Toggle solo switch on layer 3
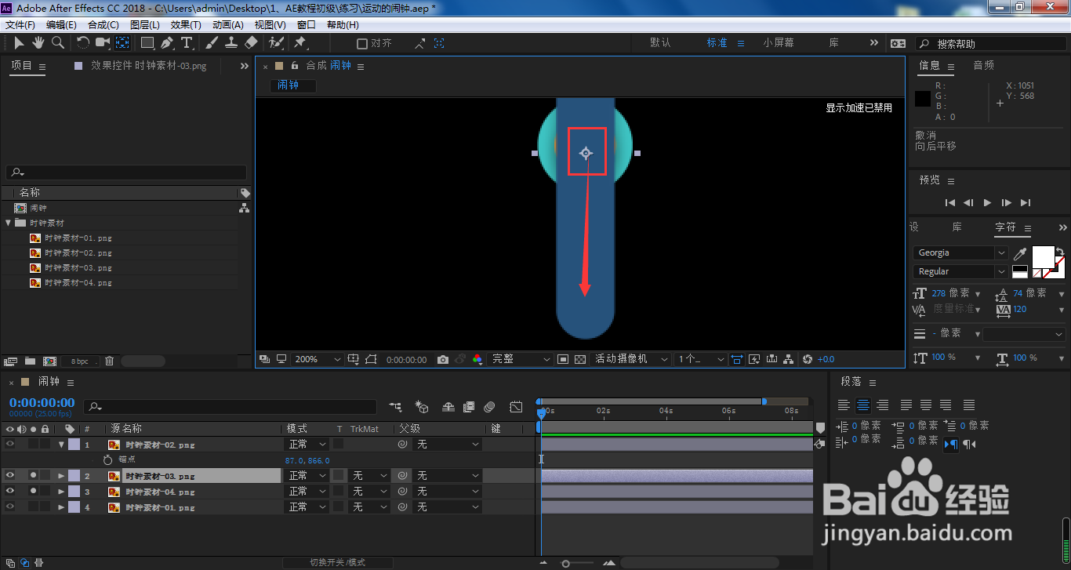Image resolution: width=1071 pixels, height=570 pixels. pyautogui.click(x=33, y=492)
